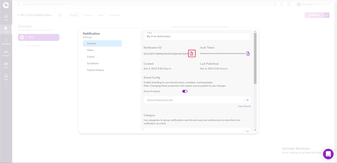Image resolution: width=337 pixels, height=163 pixels.
Task: Go back using the arrow beside My First Notification
Action: point(19,15)
